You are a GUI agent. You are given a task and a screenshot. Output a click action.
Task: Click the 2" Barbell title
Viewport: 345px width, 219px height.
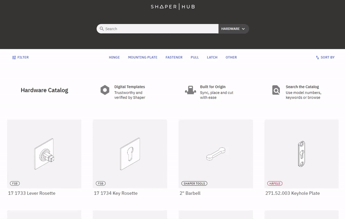(190, 193)
